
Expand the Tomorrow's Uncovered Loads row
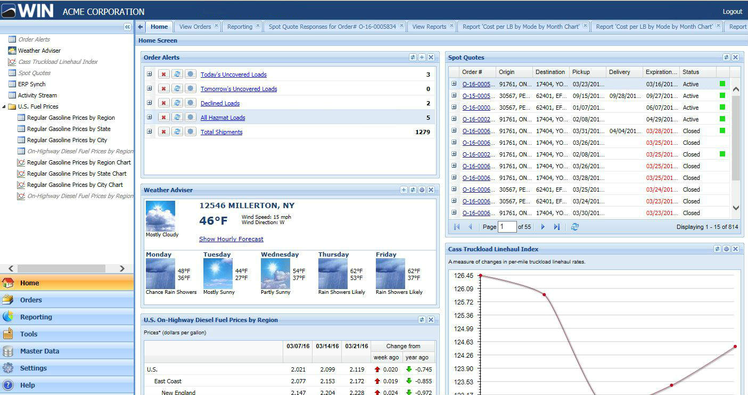pyautogui.click(x=150, y=89)
